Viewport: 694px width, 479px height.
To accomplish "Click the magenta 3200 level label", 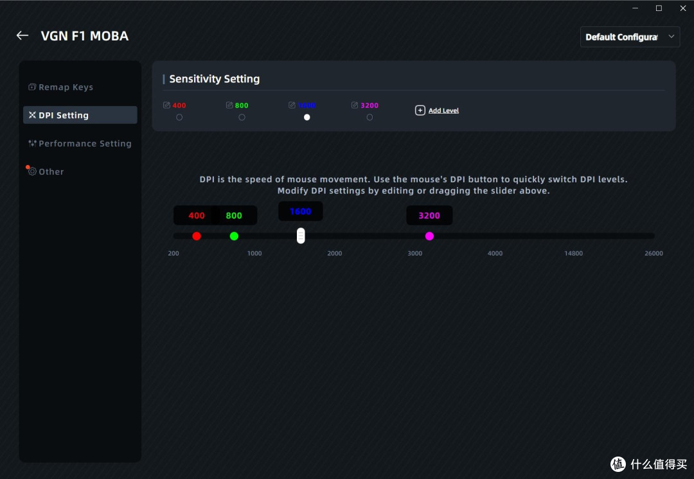I will 369,105.
